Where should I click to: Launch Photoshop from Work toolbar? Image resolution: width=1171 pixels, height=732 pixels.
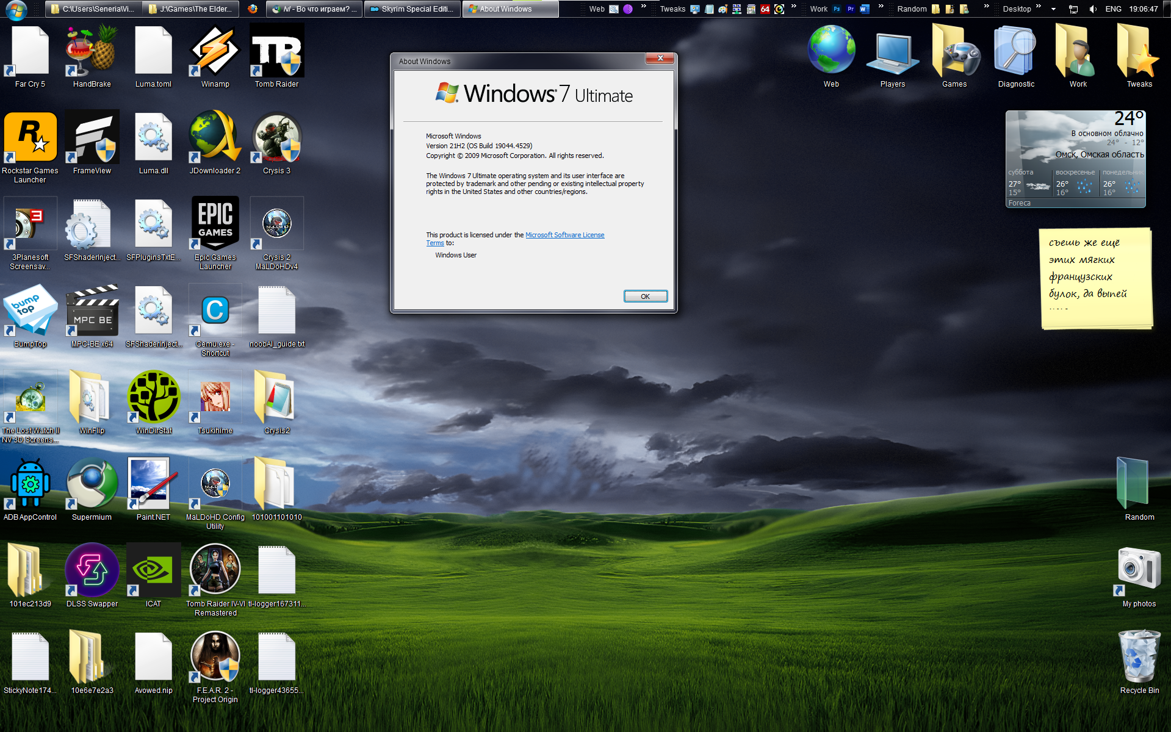pyautogui.click(x=837, y=9)
